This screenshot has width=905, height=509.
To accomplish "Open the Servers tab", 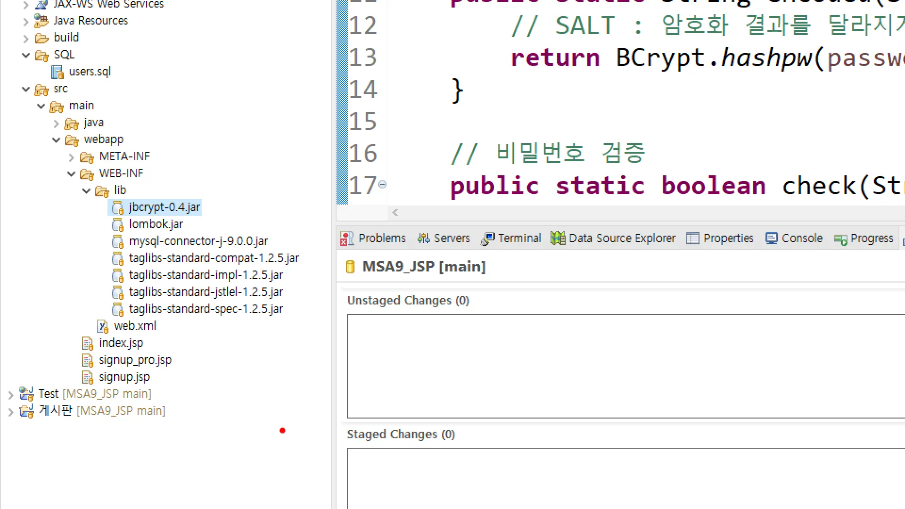I will (451, 238).
